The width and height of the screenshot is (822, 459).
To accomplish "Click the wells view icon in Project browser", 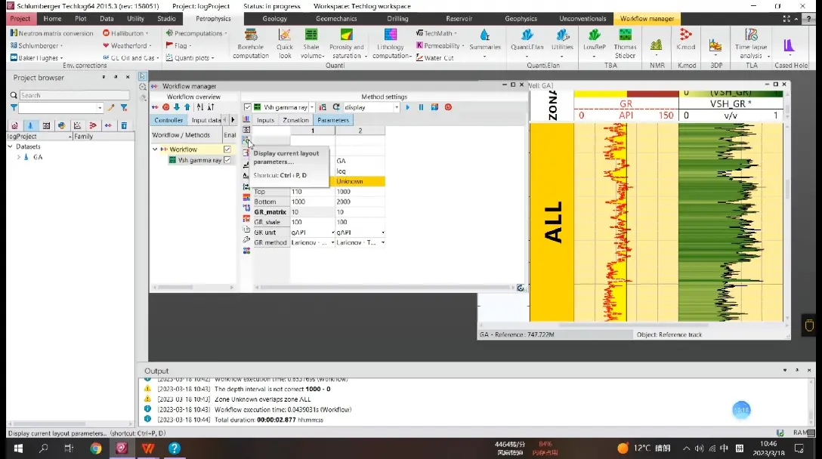I will pos(30,126).
